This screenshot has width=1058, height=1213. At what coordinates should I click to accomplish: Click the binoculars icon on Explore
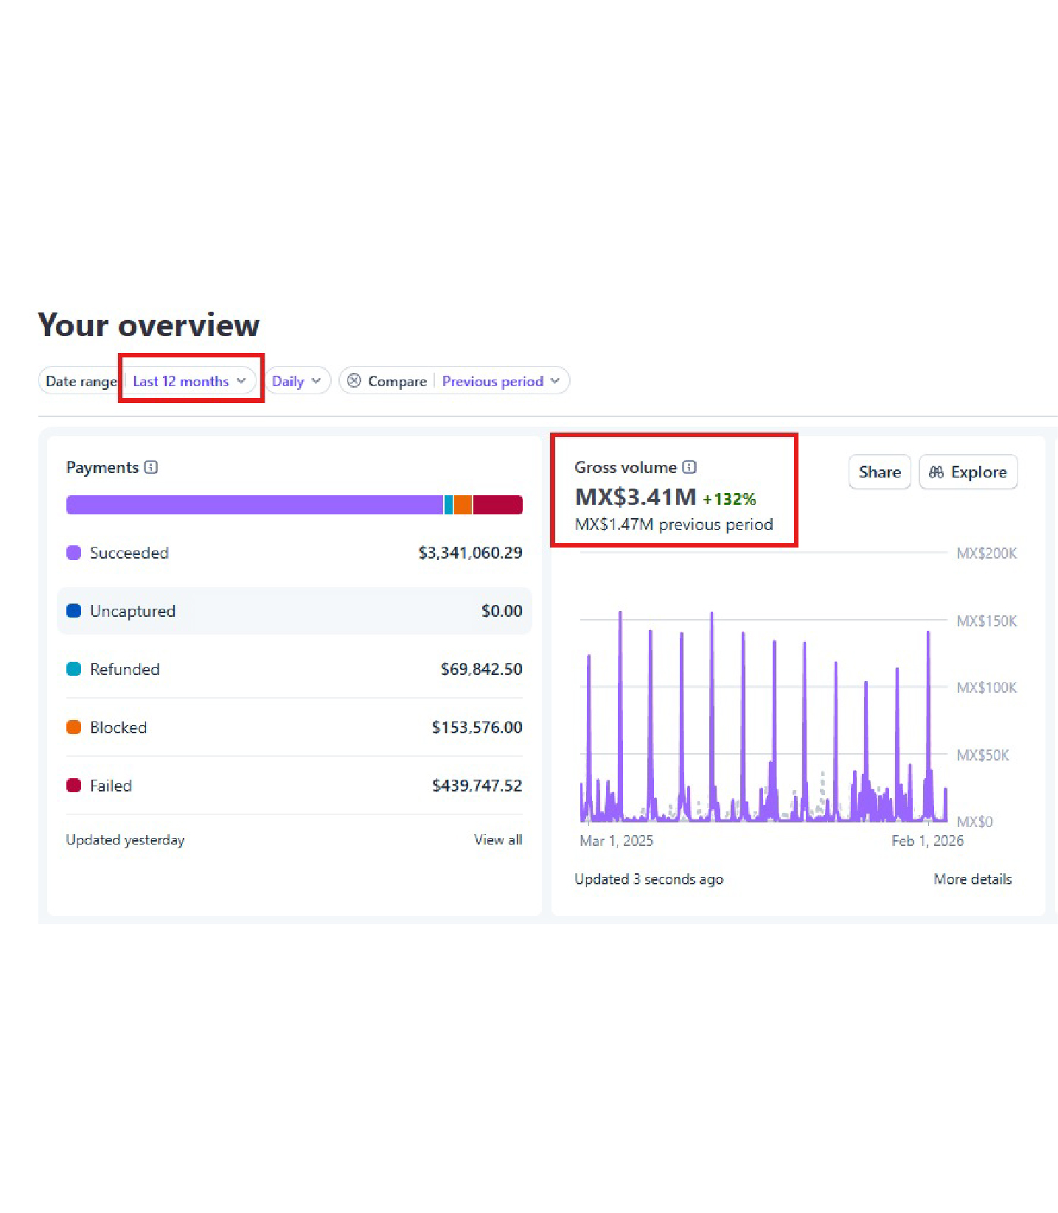[x=936, y=472]
